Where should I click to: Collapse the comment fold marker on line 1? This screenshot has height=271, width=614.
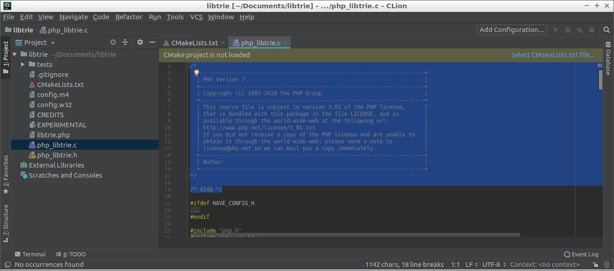point(187,66)
